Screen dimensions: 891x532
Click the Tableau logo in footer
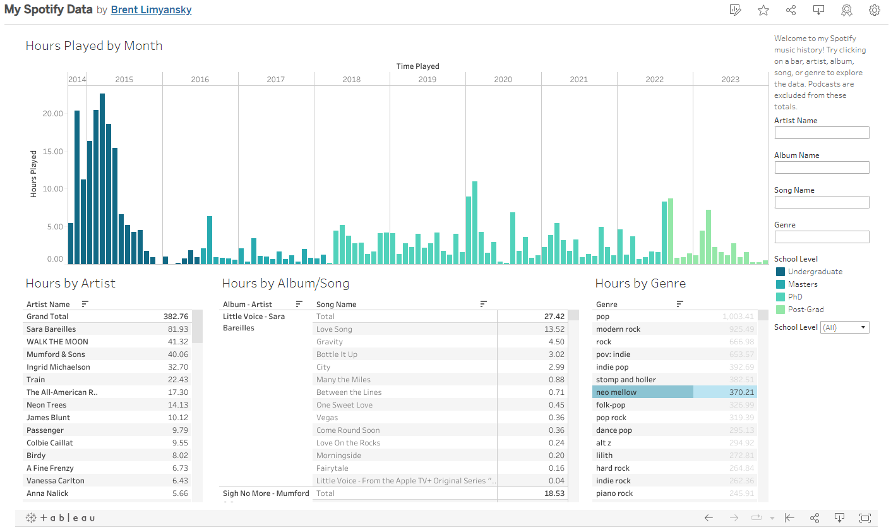click(x=60, y=518)
